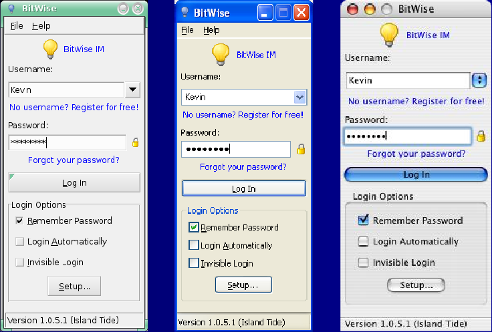Open the File menu in the Windows XP window
Screen dimensions: 492x332
point(187,30)
